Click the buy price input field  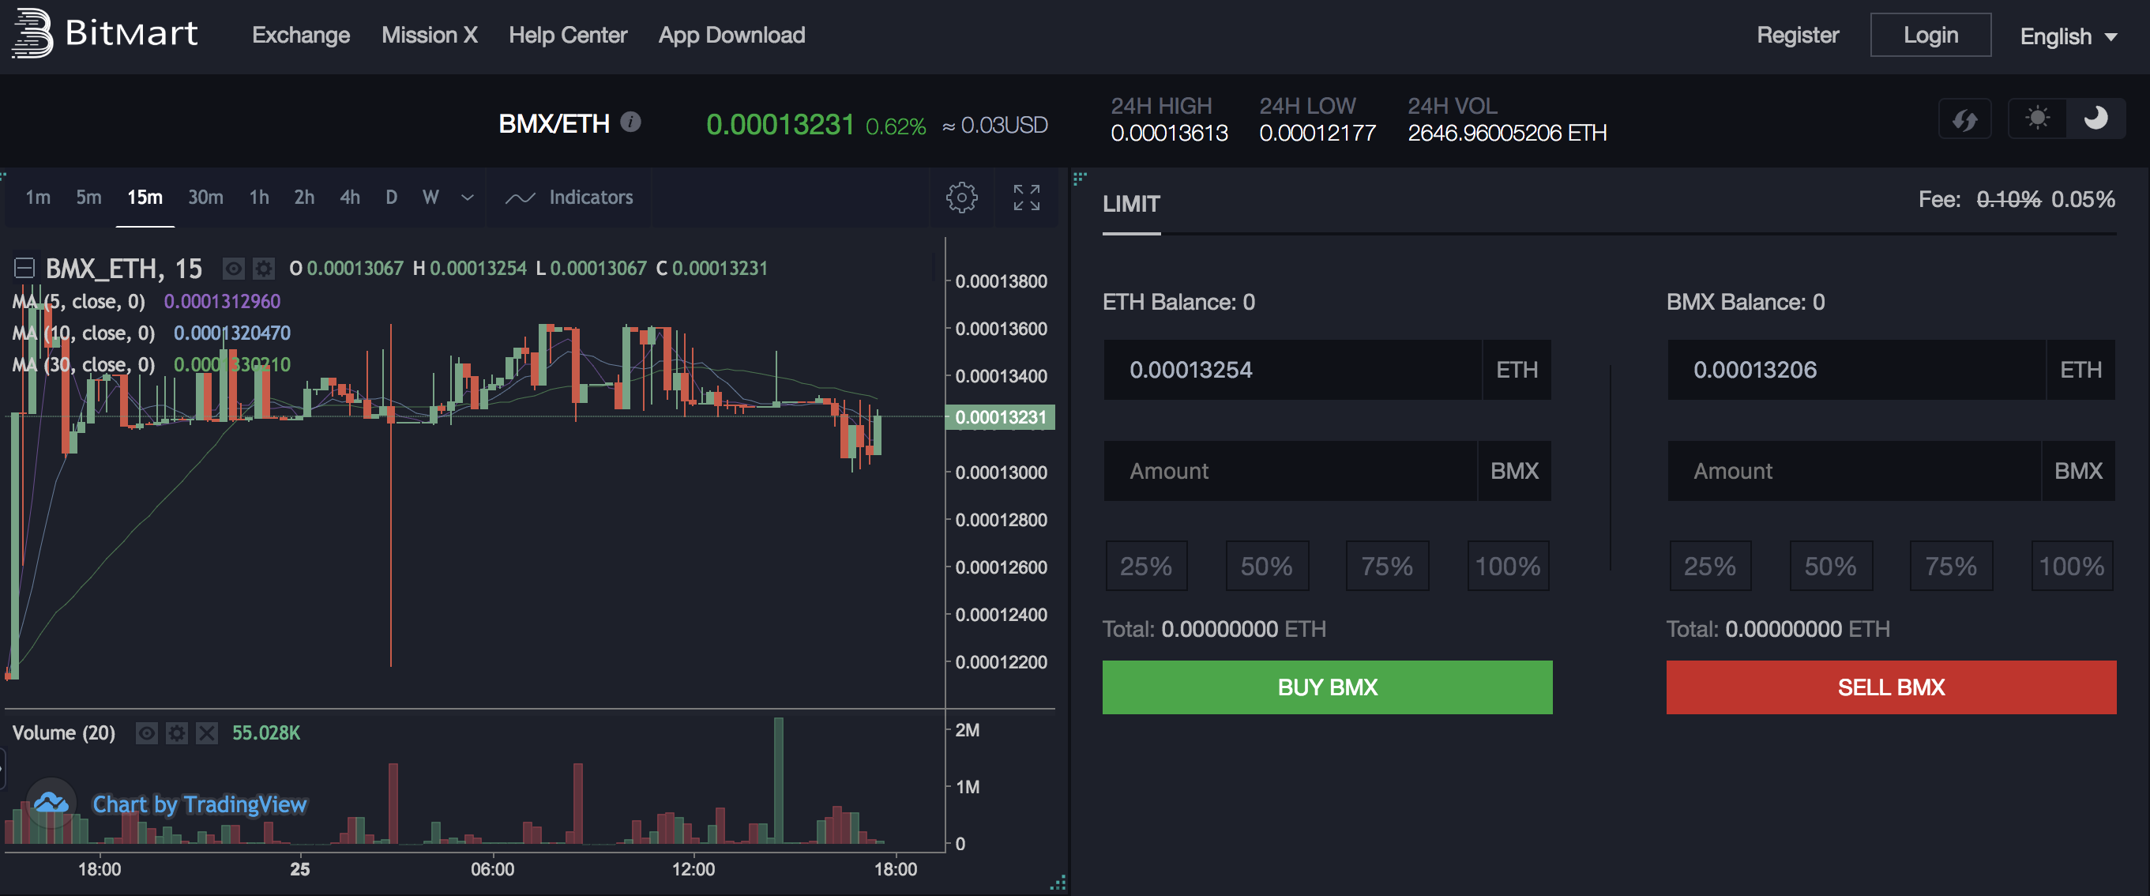(1293, 370)
